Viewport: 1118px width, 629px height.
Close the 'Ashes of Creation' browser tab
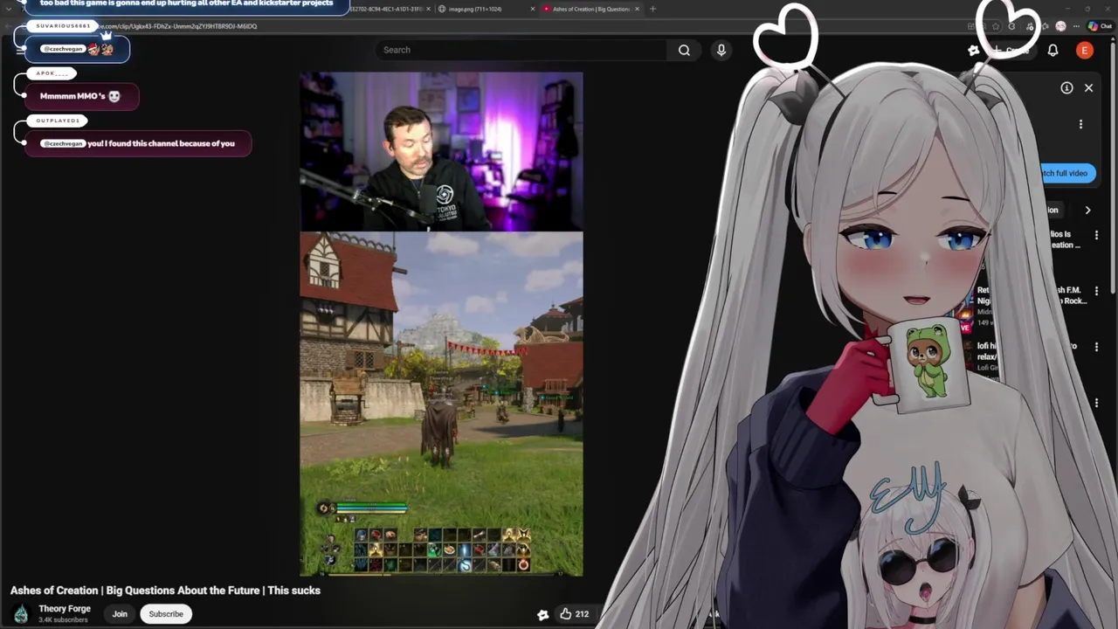tap(638, 9)
